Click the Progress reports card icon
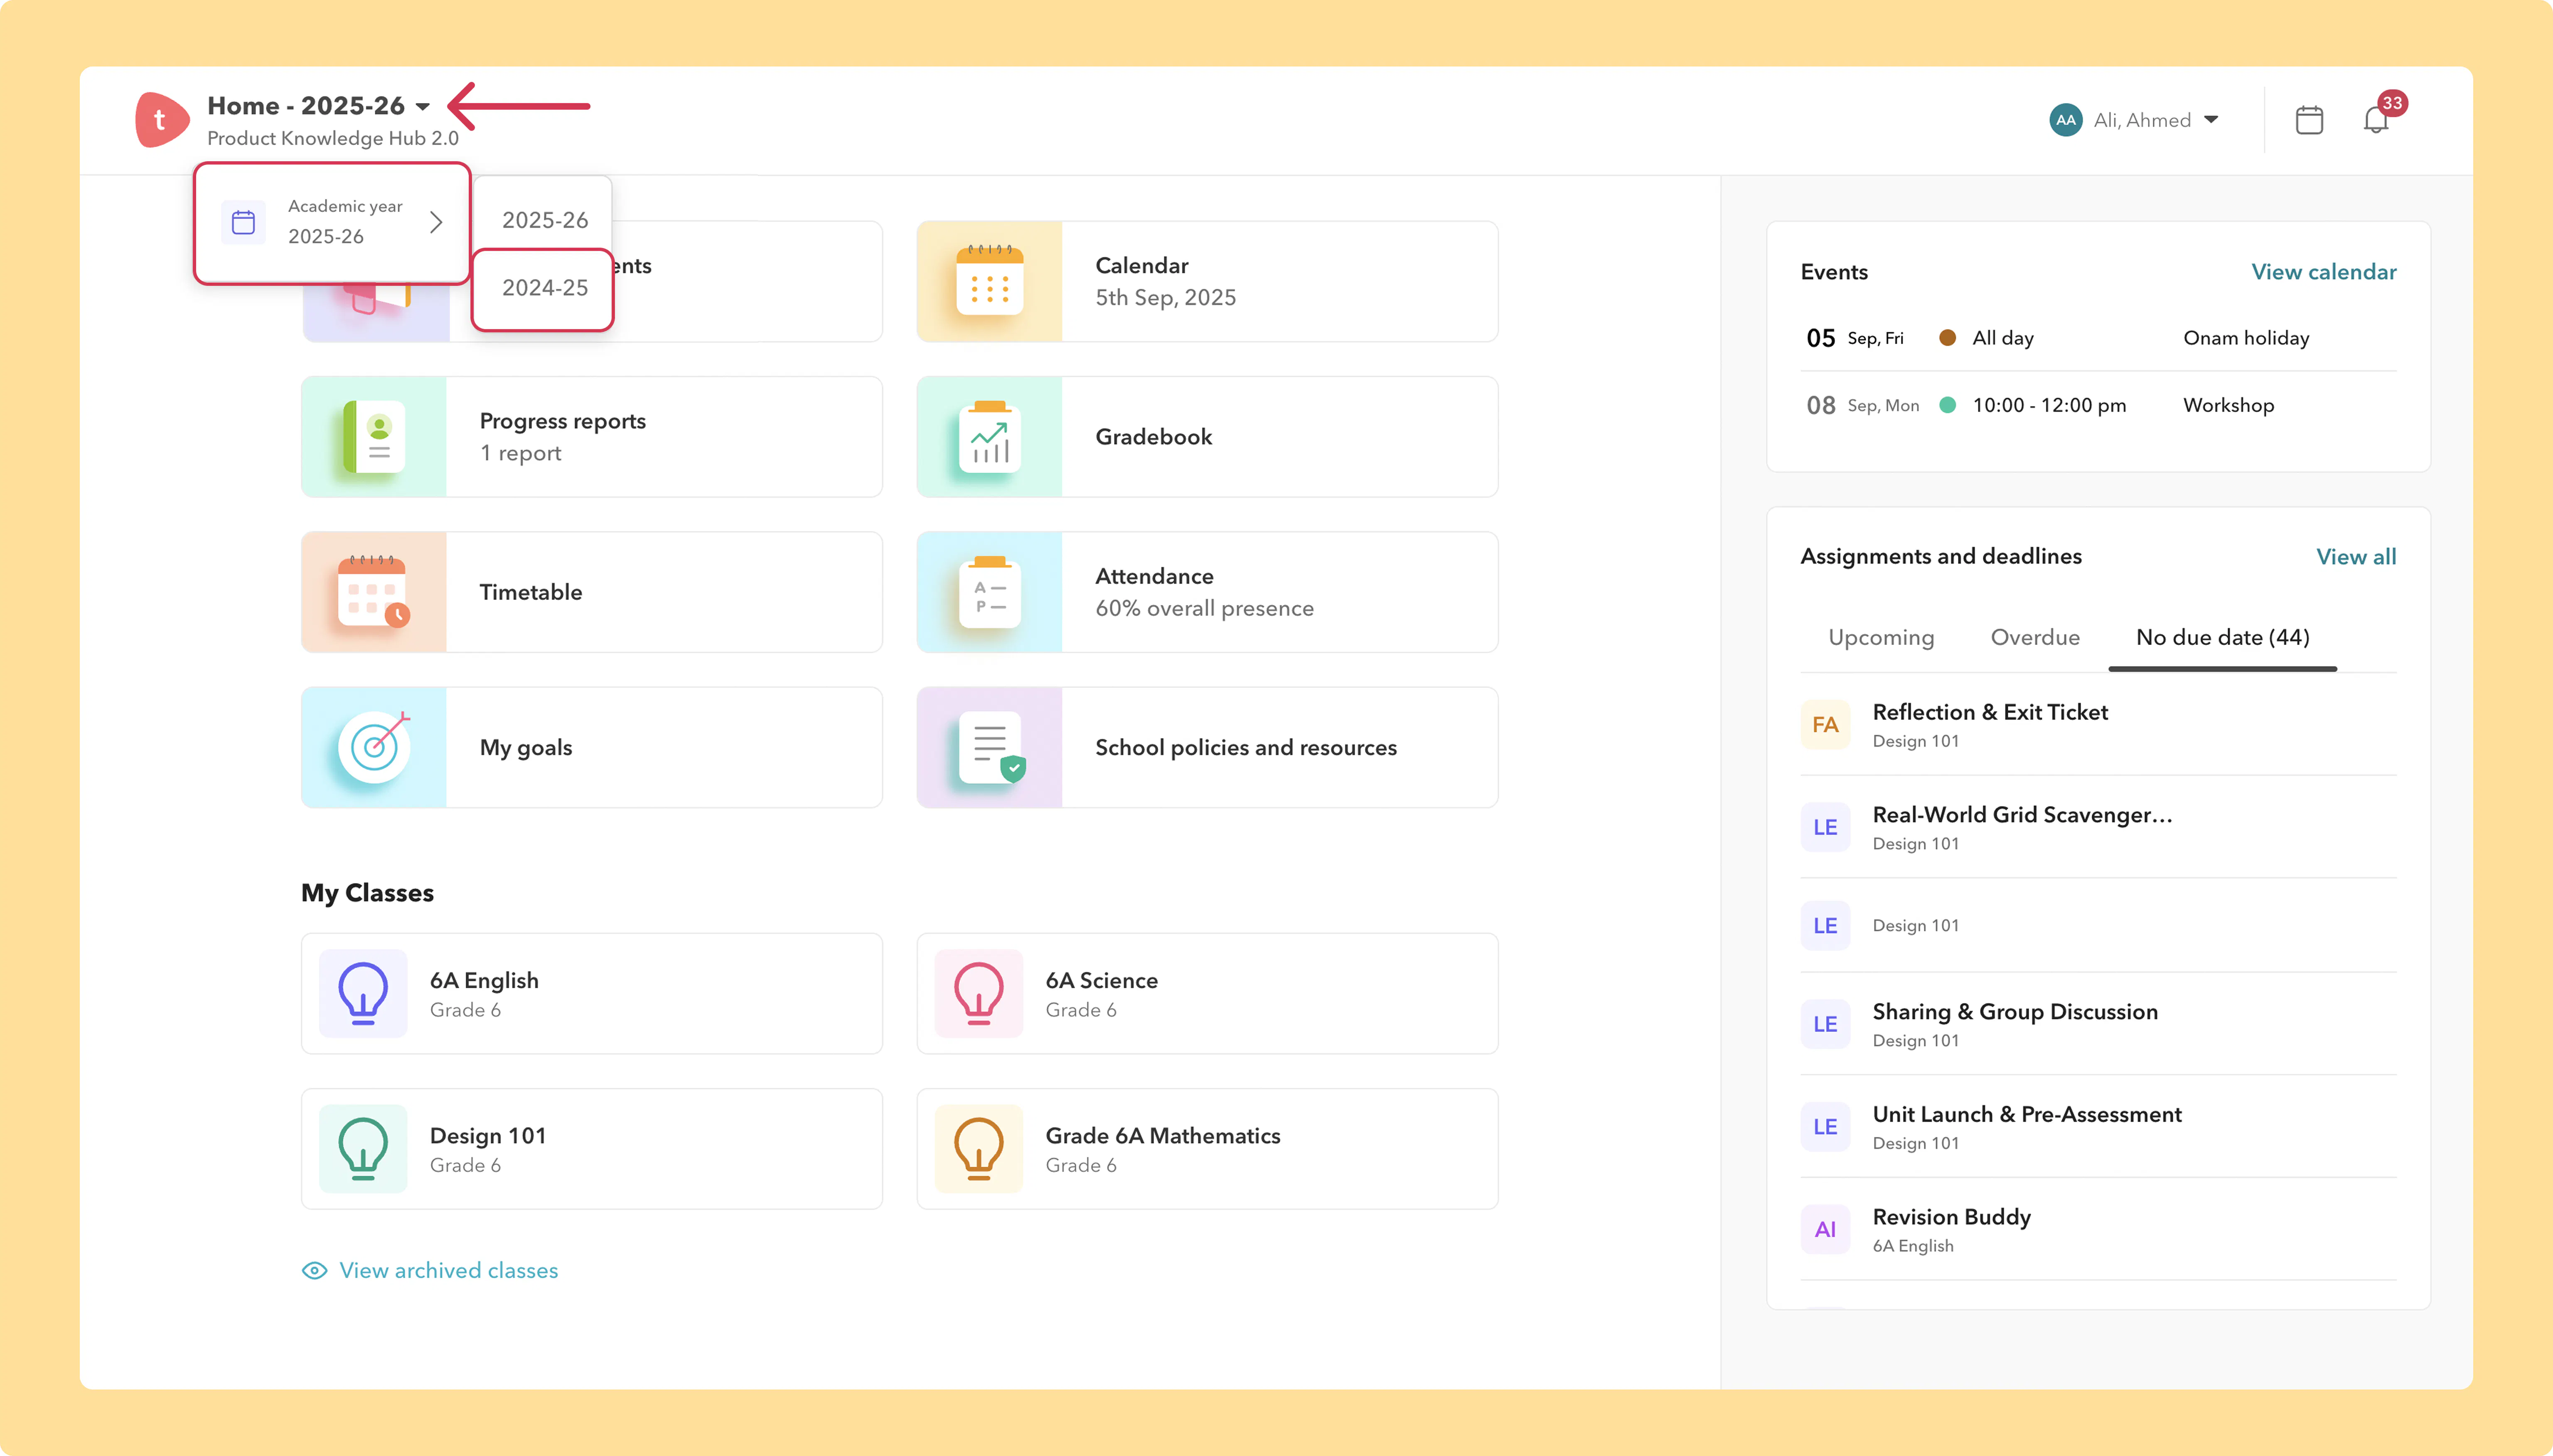2553x1456 pixels. pyautogui.click(x=374, y=437)
